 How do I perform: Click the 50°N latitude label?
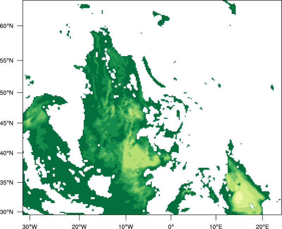click(x=7, y=93)
